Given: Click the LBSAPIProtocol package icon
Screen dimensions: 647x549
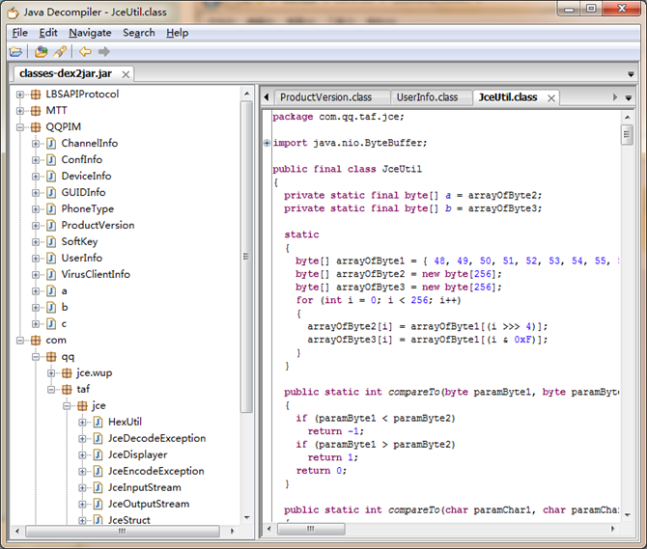Looking at the screenshot, I should tap(36, 95).
